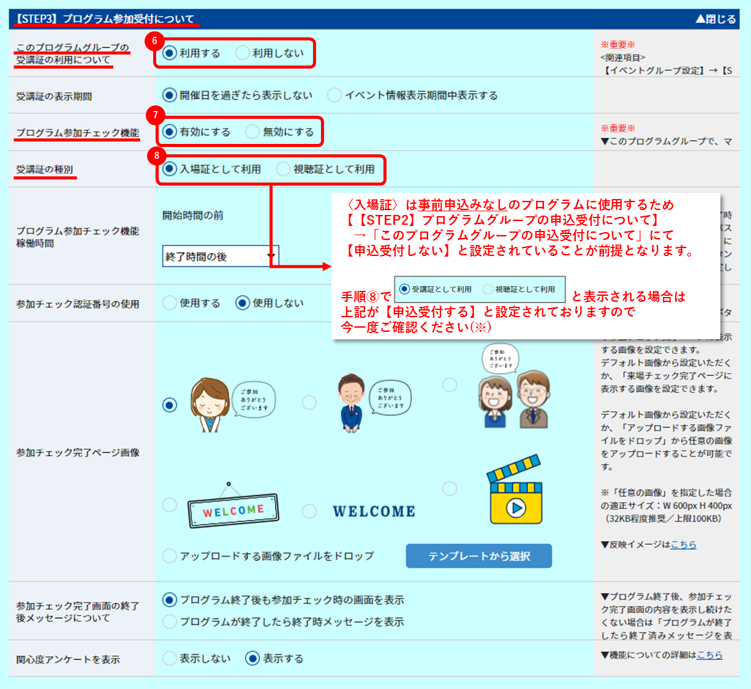
Task: Select 無効にする for participation check
Action: pos(252,132)
